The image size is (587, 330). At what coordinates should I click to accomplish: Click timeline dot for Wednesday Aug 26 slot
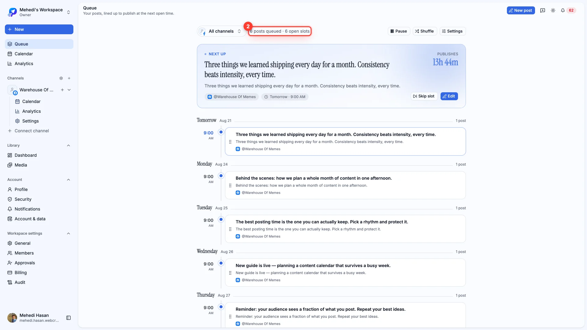[x=221, y=263]
